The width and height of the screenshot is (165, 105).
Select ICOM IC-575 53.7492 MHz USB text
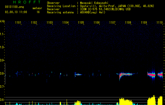point(105,9)
